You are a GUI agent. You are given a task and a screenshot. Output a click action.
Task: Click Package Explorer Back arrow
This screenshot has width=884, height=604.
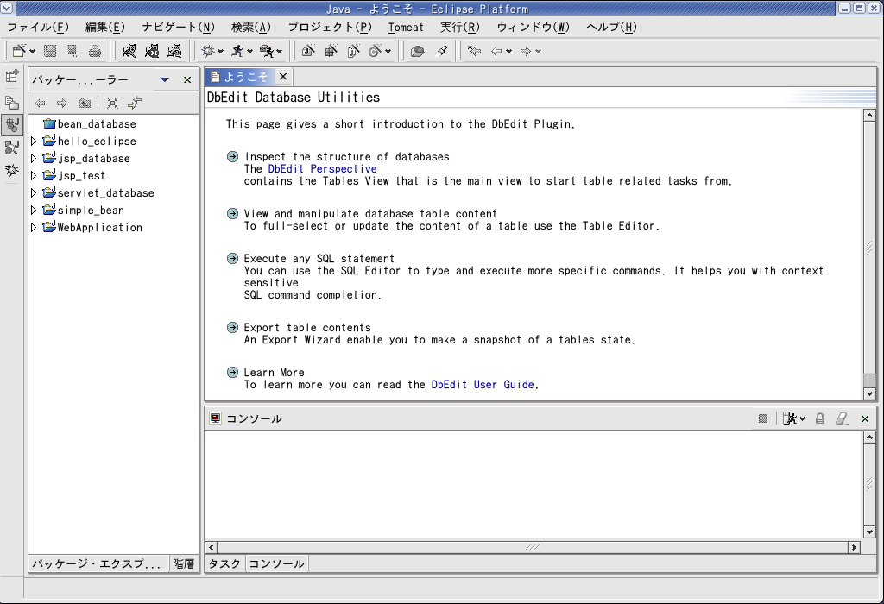pyautogui.click(x=40, y=103)
